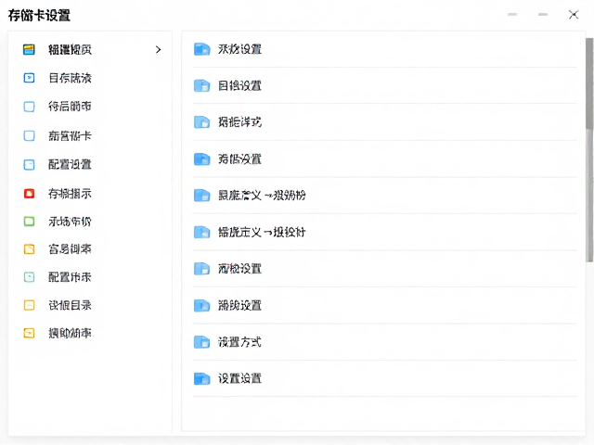Close the 存储卡设置 window

pos(574,15)
